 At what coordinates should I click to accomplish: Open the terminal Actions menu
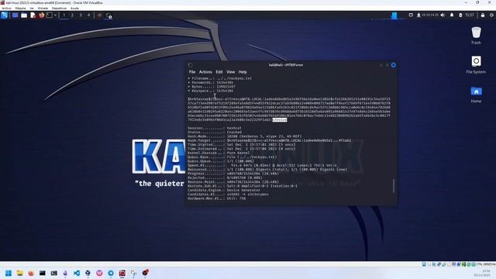(x=205, y=72)
